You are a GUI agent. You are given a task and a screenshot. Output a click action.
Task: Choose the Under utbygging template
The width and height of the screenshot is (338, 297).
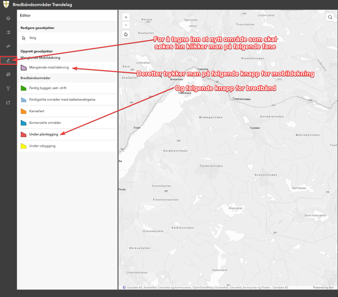pyautogui.click(x=67, y=146)
